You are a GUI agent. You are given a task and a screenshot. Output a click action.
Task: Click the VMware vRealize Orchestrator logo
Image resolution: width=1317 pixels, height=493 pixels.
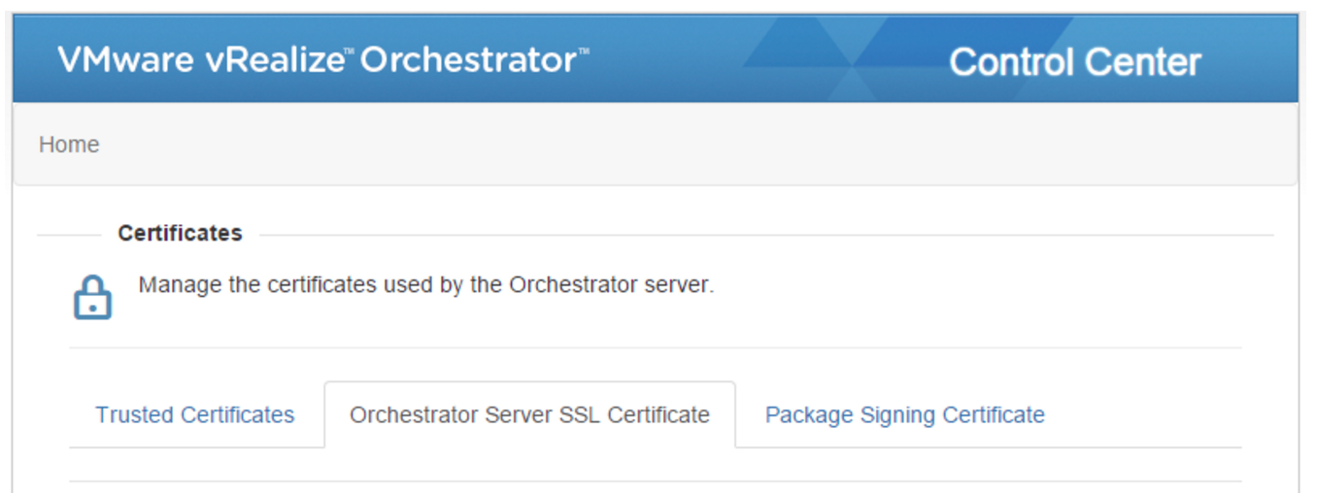[x=322, y=60]
